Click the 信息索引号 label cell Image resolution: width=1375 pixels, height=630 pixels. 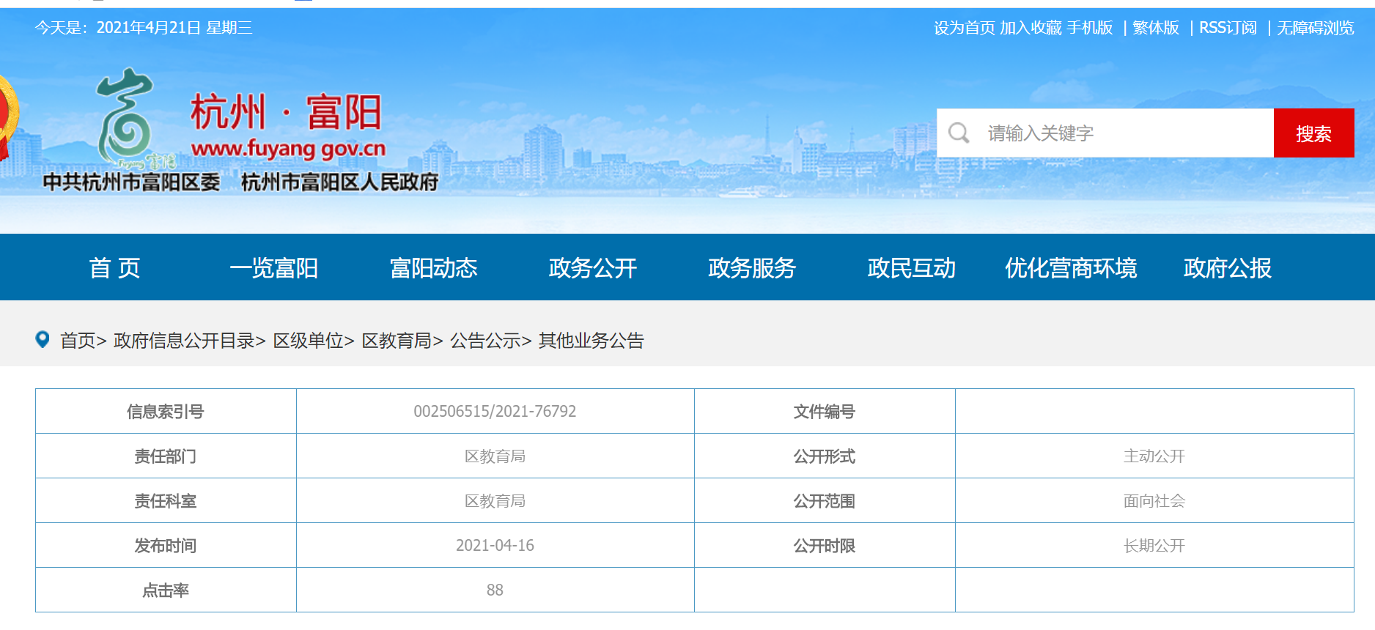[166, 412]
